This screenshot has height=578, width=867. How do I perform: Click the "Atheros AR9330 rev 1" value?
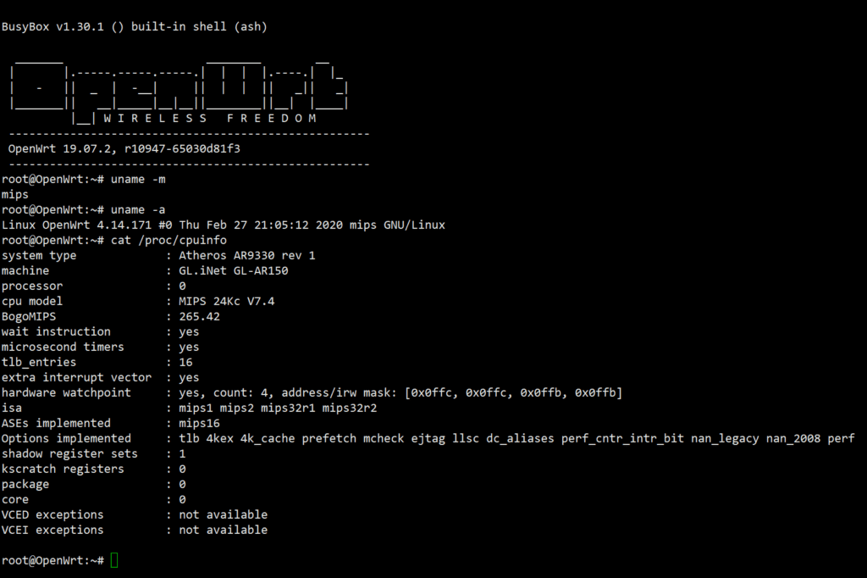tap(247, 255)
